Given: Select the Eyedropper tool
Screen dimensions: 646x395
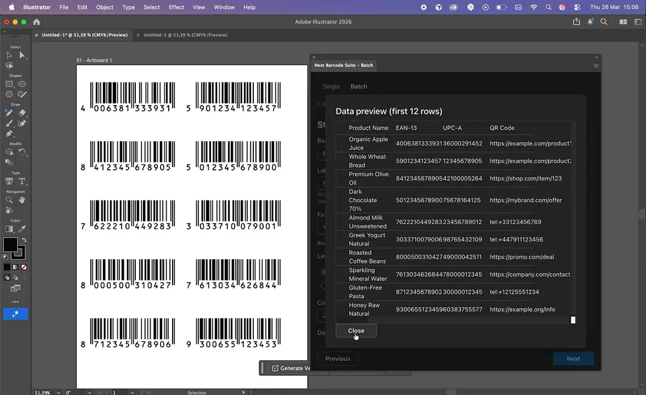Looking at the screenshot, I should [22, 229].
